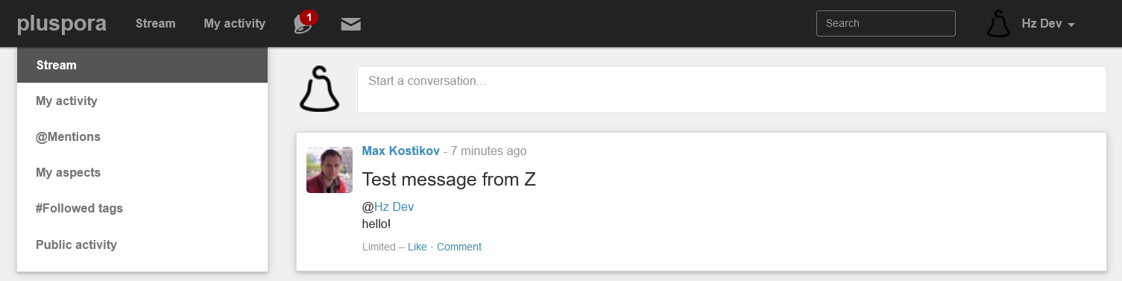The height and width of the screenshot is (281, 1122).
Task: Click the Comment link on the post
Action: coord(459,247)
